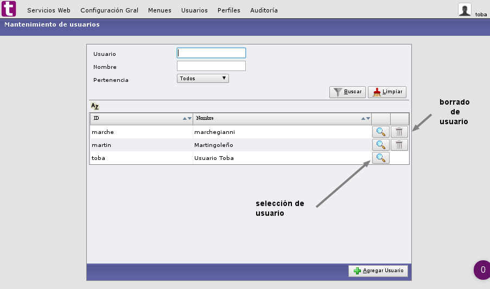Select user marche with magnifier icon
Viewport: 490px width, 289px height.
(x=380, y=132)
